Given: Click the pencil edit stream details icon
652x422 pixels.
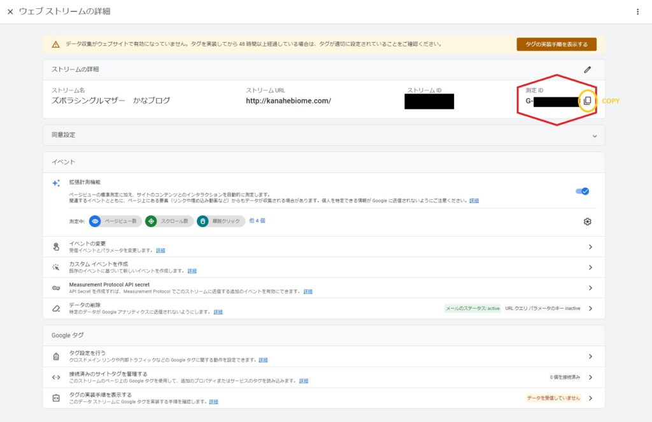Looking at the screenshot, I should point(587,69).
